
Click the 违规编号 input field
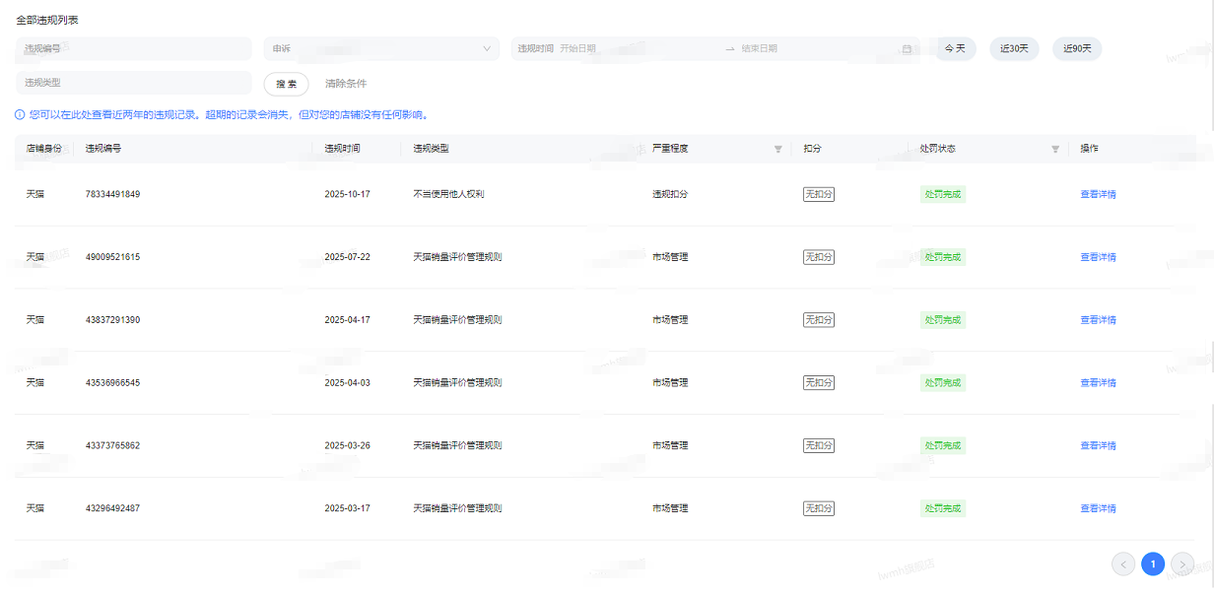click(134, 48)
